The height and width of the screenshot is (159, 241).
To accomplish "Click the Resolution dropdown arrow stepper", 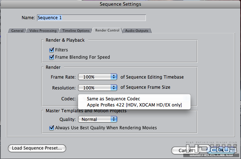I will pos(114,87).
